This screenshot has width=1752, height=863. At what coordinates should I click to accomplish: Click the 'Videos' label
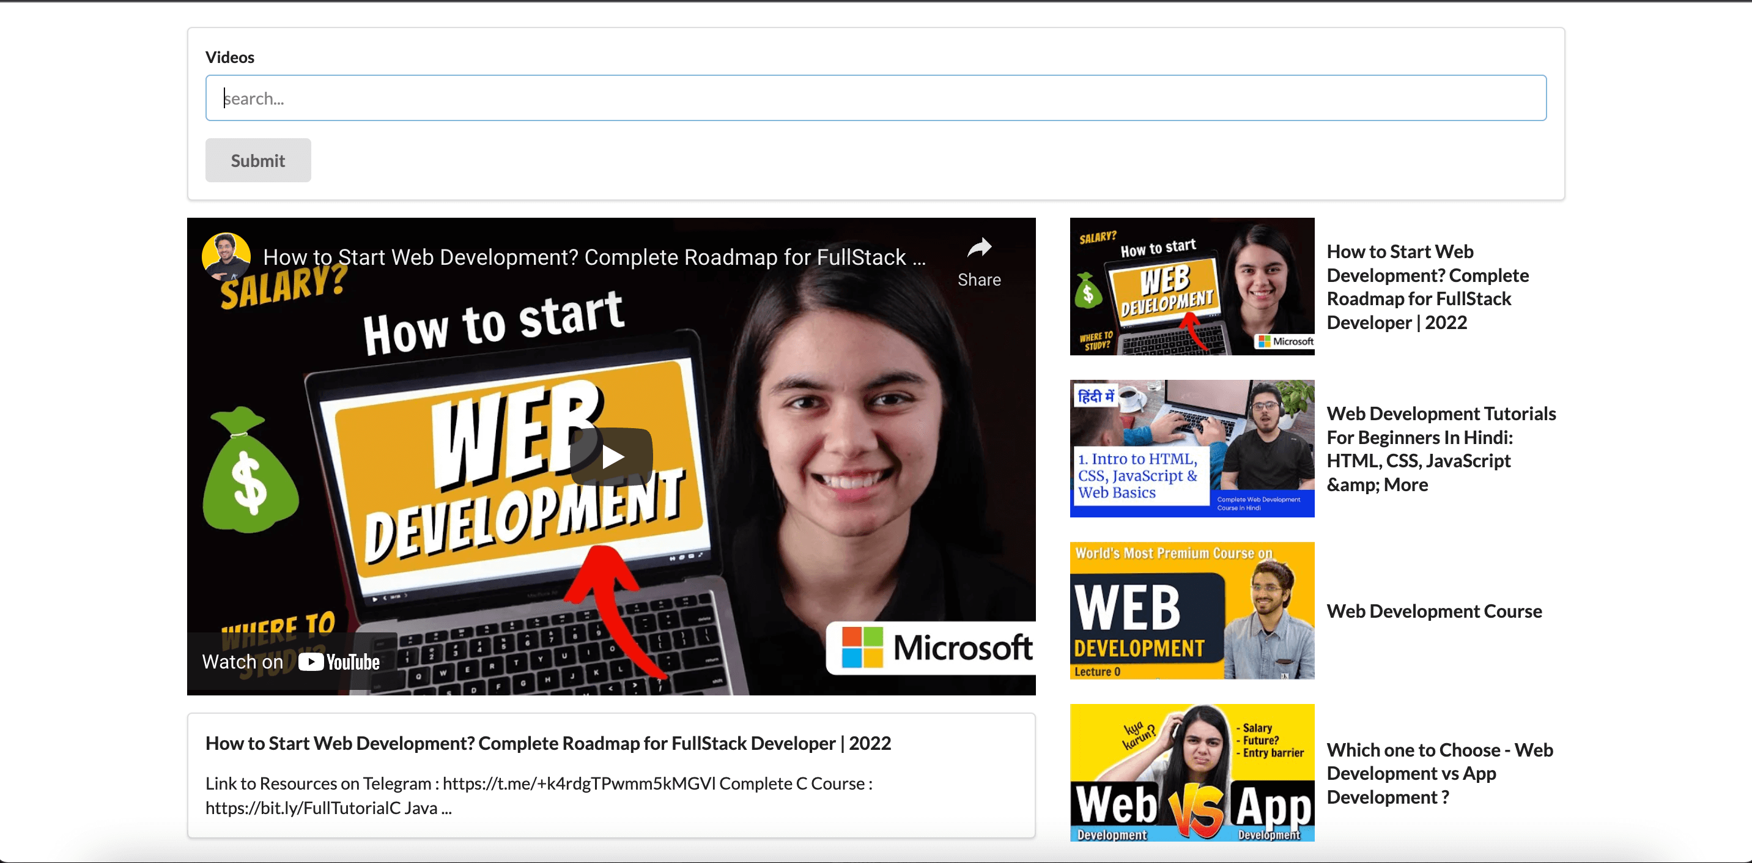click(230, 57)
